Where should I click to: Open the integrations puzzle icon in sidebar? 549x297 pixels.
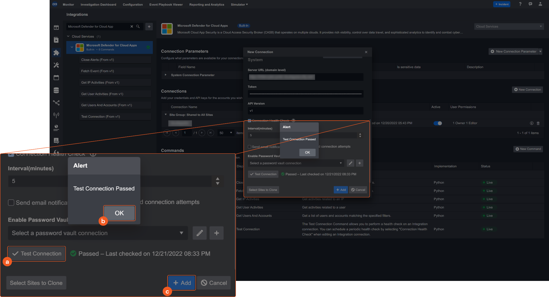[56, 53]
